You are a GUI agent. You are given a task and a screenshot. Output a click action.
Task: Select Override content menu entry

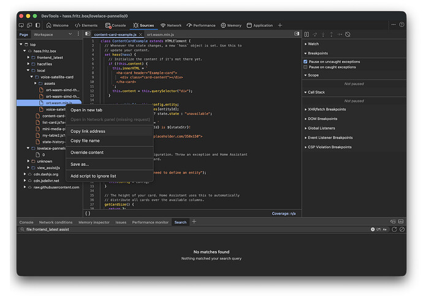tap(87, 152)
